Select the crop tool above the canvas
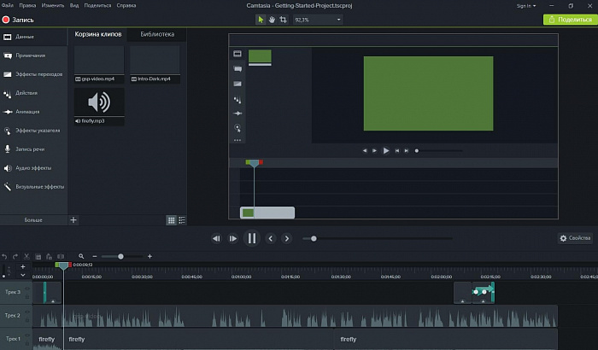 (x=284, y=19)
